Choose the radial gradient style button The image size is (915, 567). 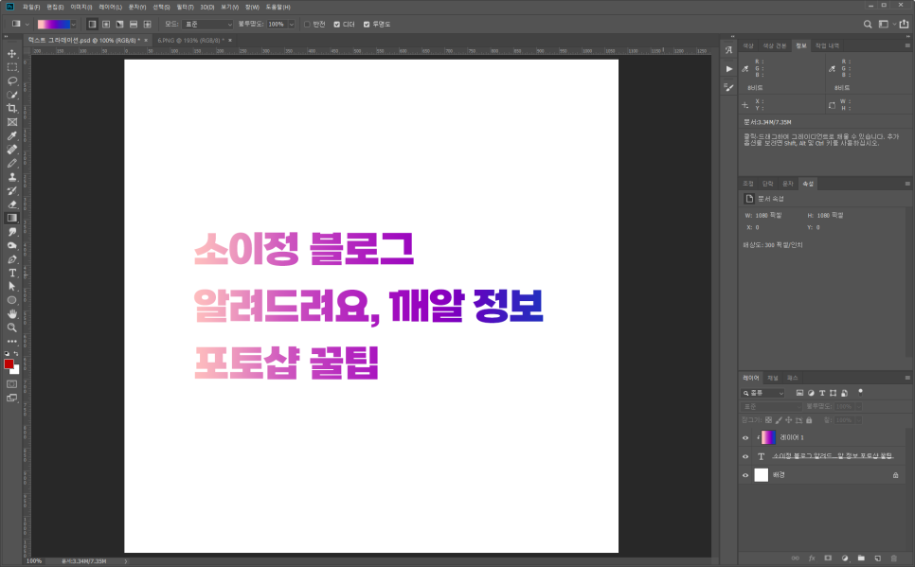(x=106, y=24)
